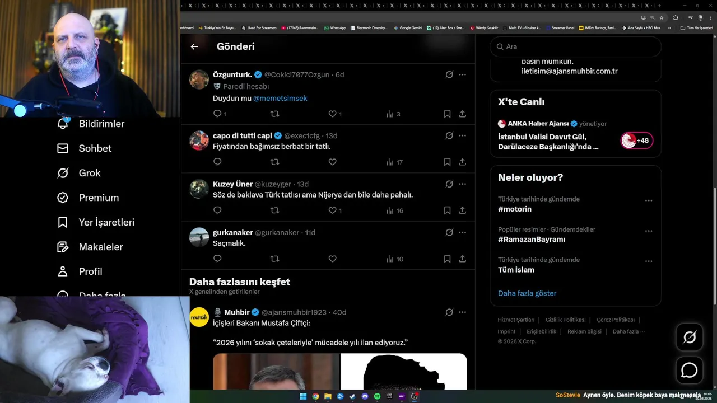This screenshot has height=403, width=717.
Task: Like capo di tutti capi's post
Action: [332, 162]
